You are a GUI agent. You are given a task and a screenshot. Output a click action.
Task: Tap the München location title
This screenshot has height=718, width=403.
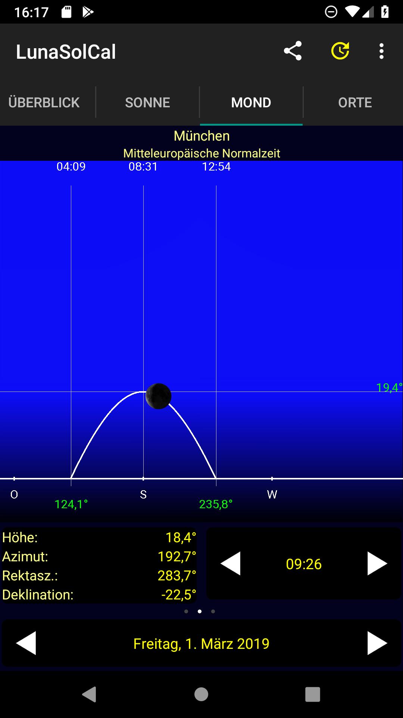click(201, 136)
